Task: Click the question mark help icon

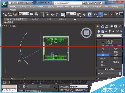Action: 101,3
